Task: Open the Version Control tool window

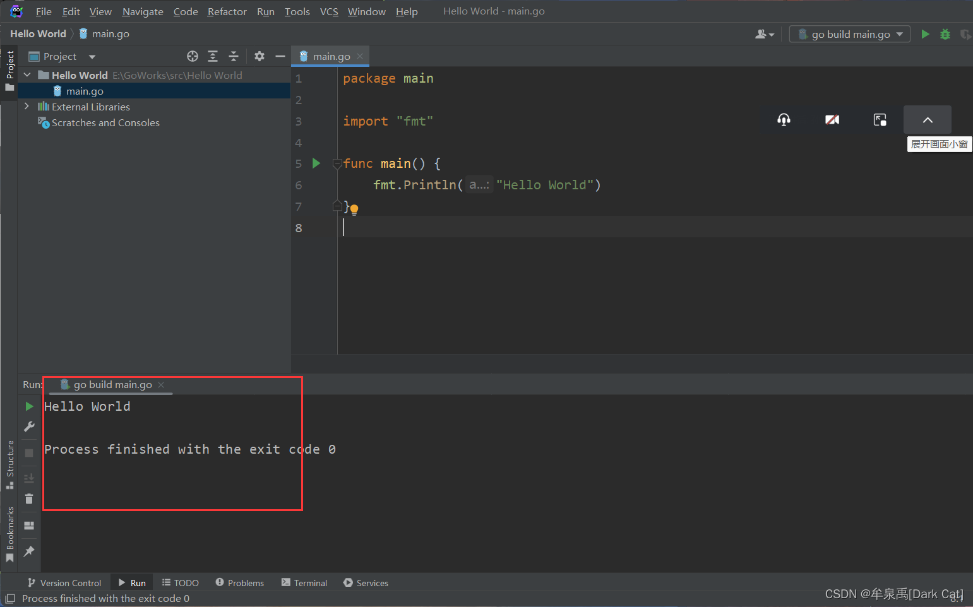Action: click(64, 583)
